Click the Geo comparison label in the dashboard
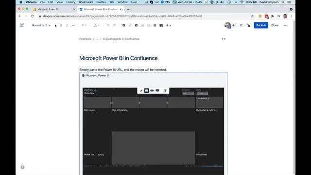Screen dimensions: 311x175 (120, 110)
